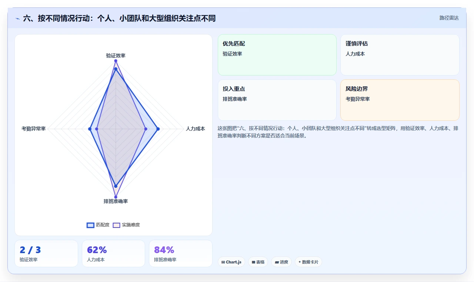474x282 pixels.
Task: Click the Chart.js tag label
Action: pyautogui.click(x=234, y=262)
